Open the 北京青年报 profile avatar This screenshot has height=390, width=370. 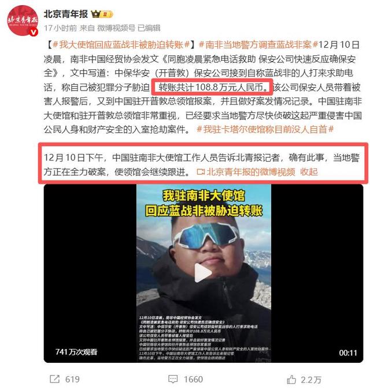23,20
